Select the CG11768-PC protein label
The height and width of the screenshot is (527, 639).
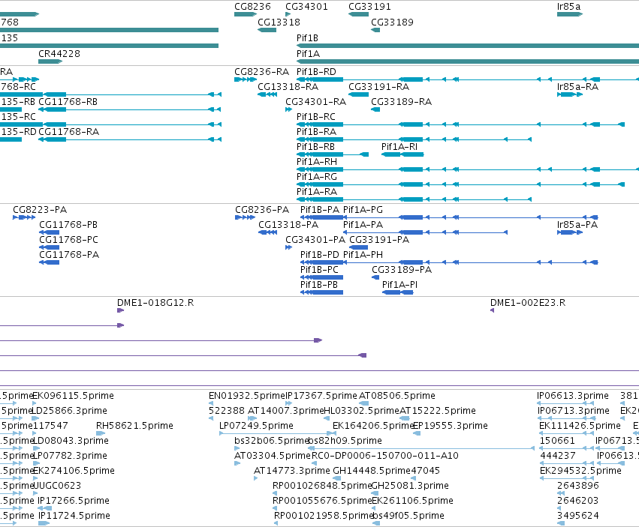[68, 240]
